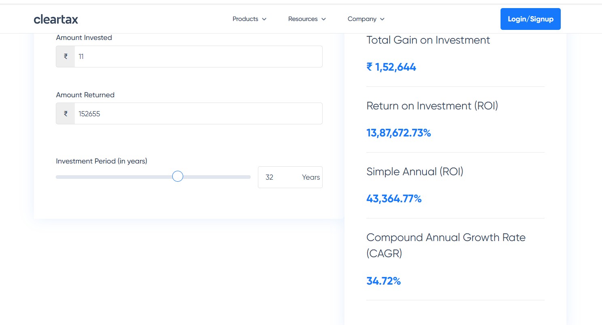Click the rupee icon in Amount Invested
The image size is (602, 325).
65,57
